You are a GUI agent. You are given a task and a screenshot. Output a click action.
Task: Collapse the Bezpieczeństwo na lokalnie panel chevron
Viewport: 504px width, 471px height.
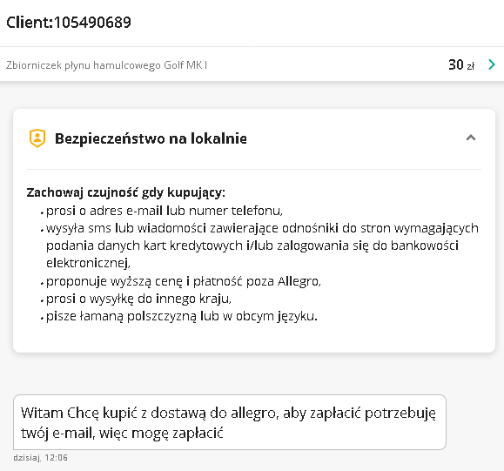(x=471, y=138)
